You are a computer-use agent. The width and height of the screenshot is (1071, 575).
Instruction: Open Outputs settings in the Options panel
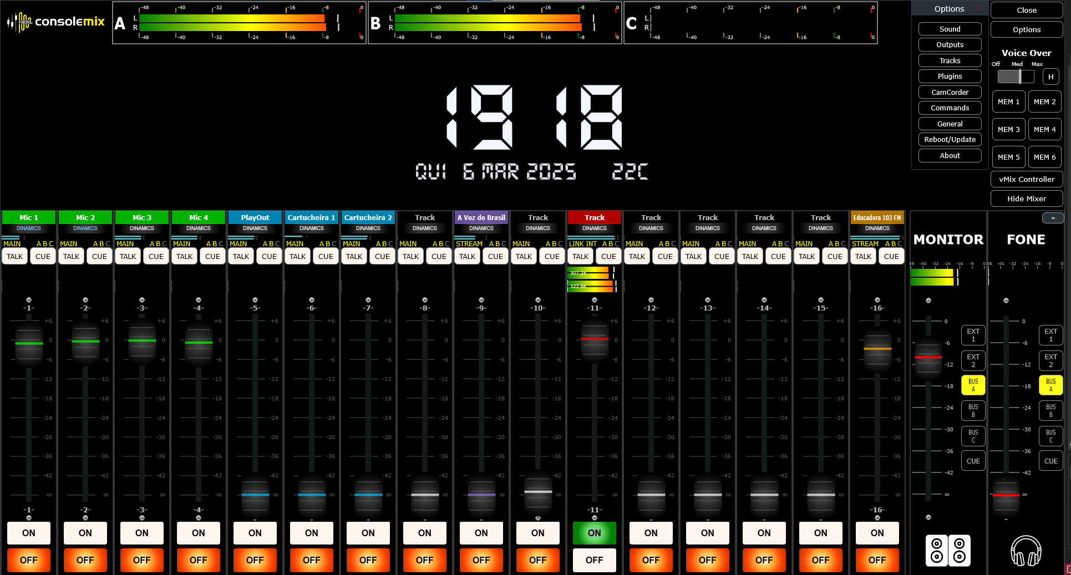950,44
